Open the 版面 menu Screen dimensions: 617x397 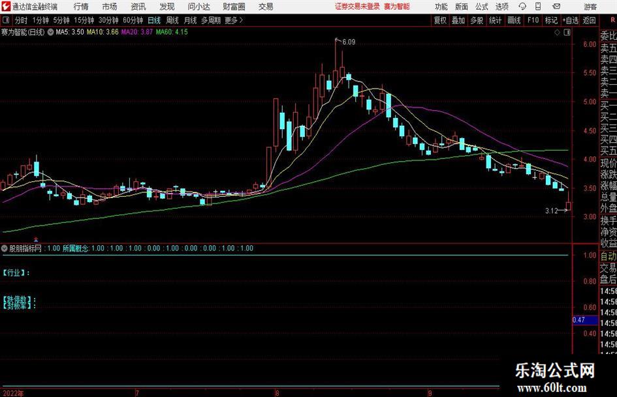click(461, 7)
